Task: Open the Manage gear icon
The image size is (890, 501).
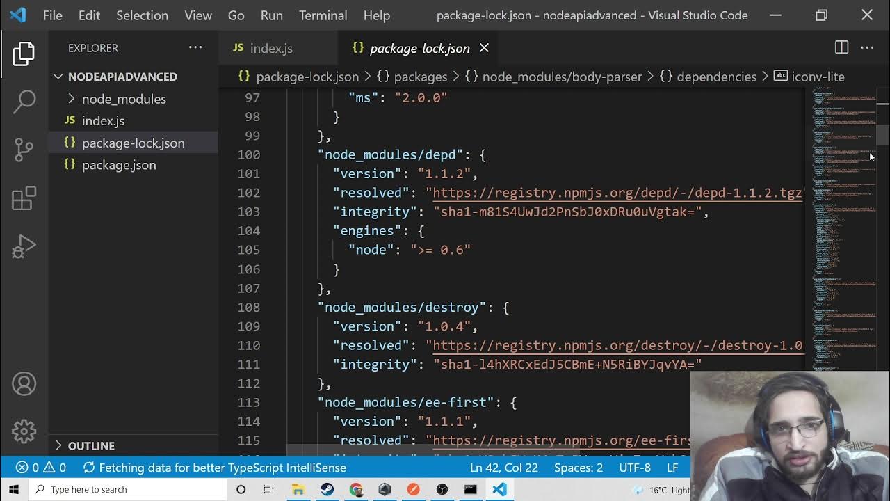Action: coord(24,431)
